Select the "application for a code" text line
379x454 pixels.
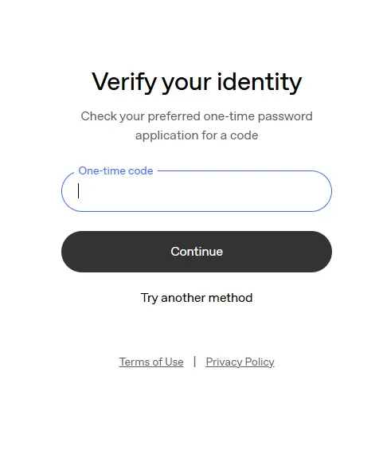[x=197, y=135]
